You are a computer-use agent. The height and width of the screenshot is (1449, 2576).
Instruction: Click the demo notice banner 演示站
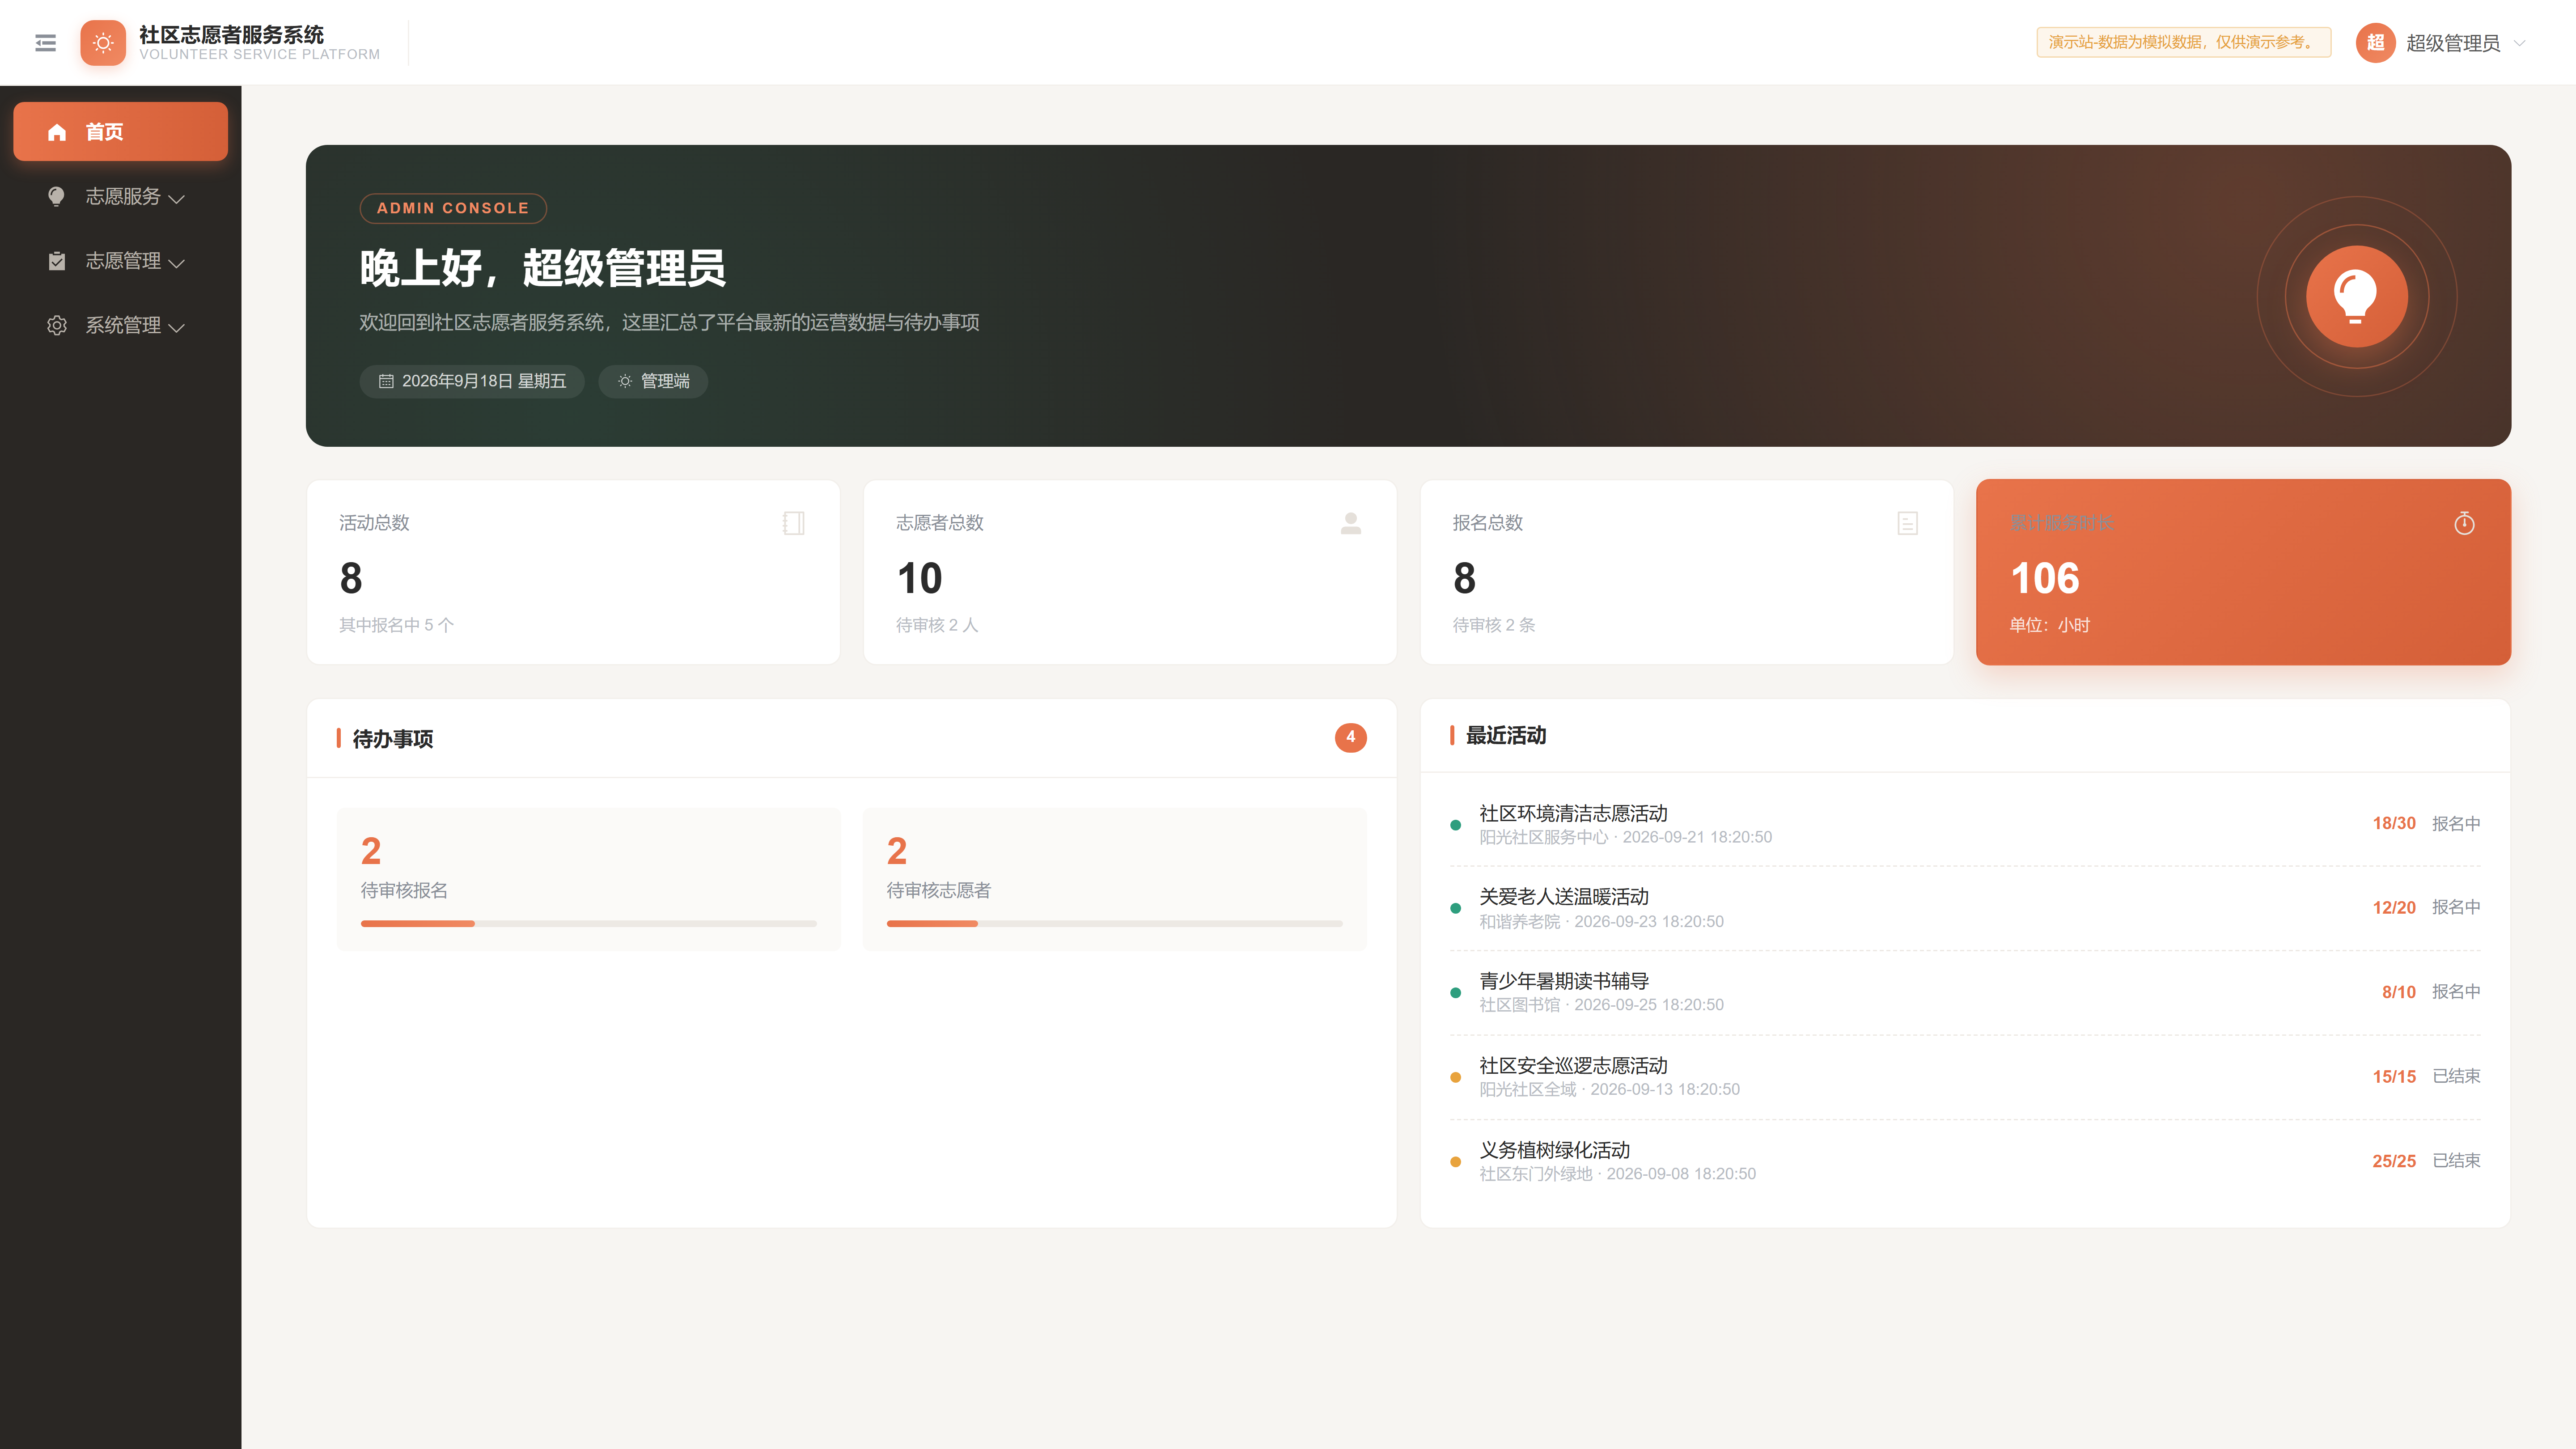click(x=2184, y=42)
